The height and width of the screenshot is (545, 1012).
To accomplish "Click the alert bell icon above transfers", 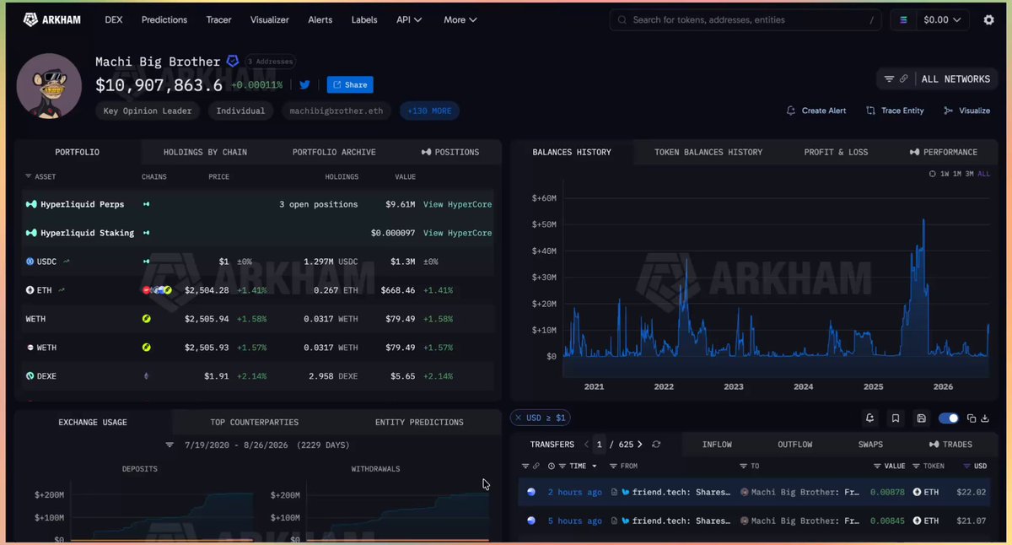I will point(870,418).
